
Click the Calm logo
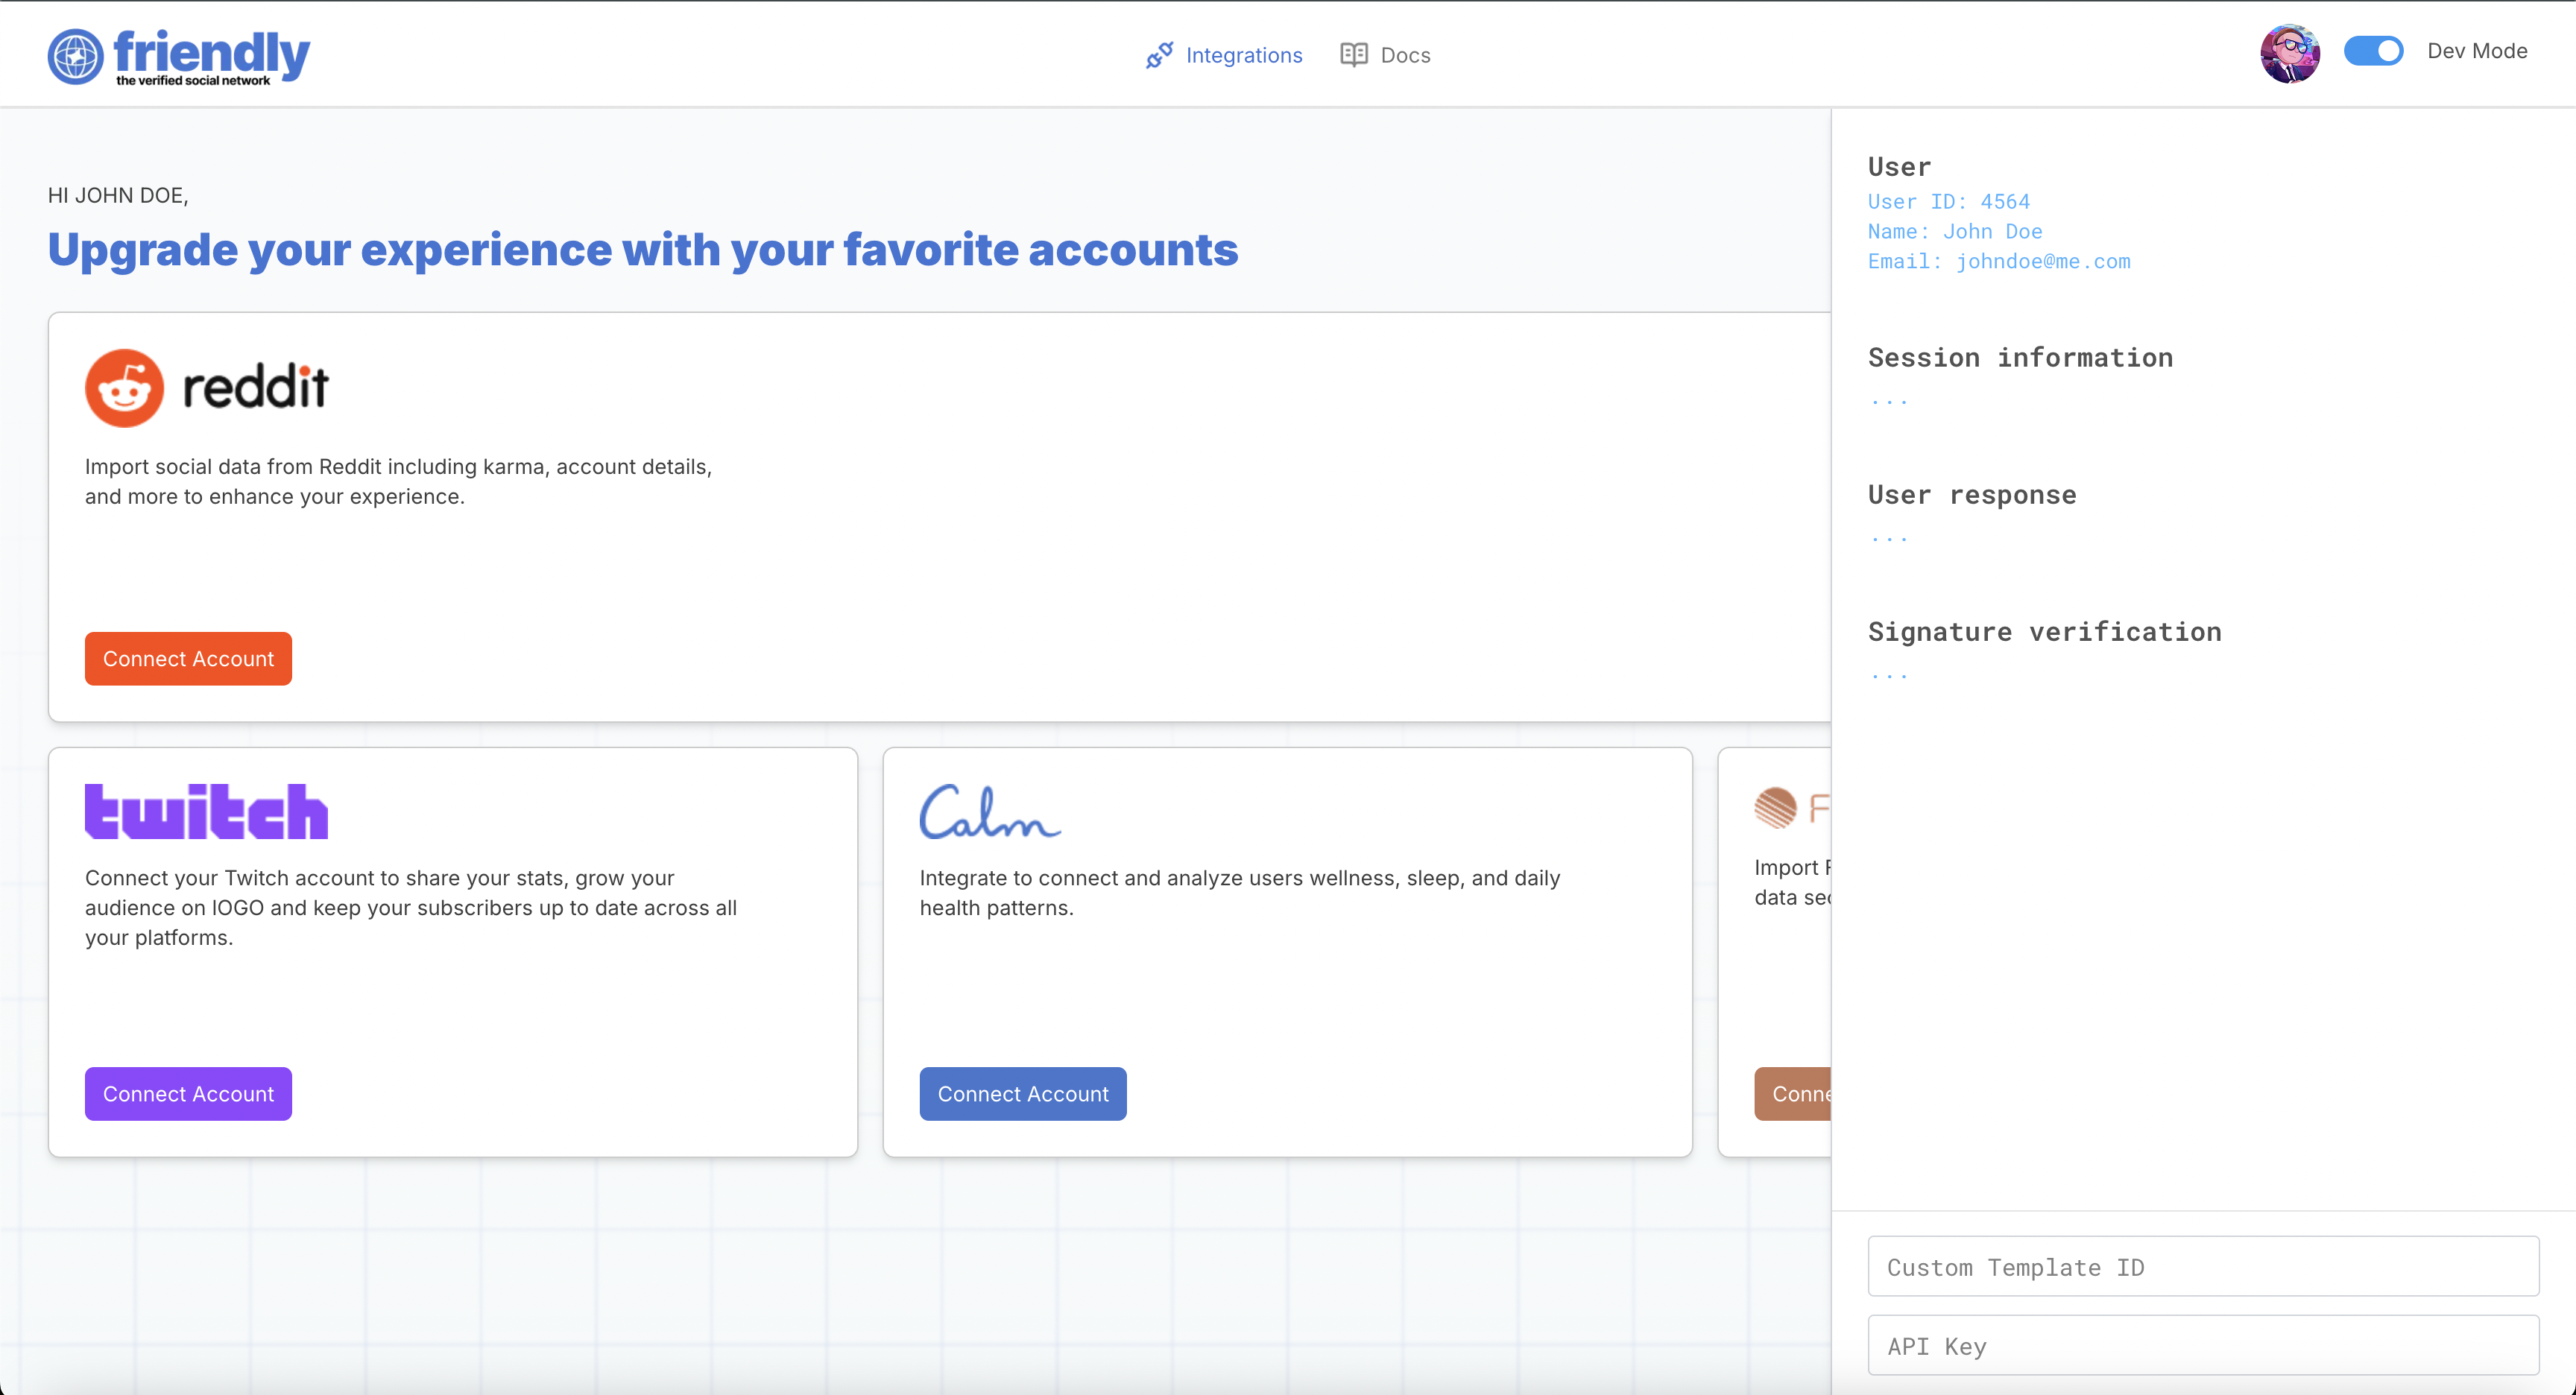989,811
